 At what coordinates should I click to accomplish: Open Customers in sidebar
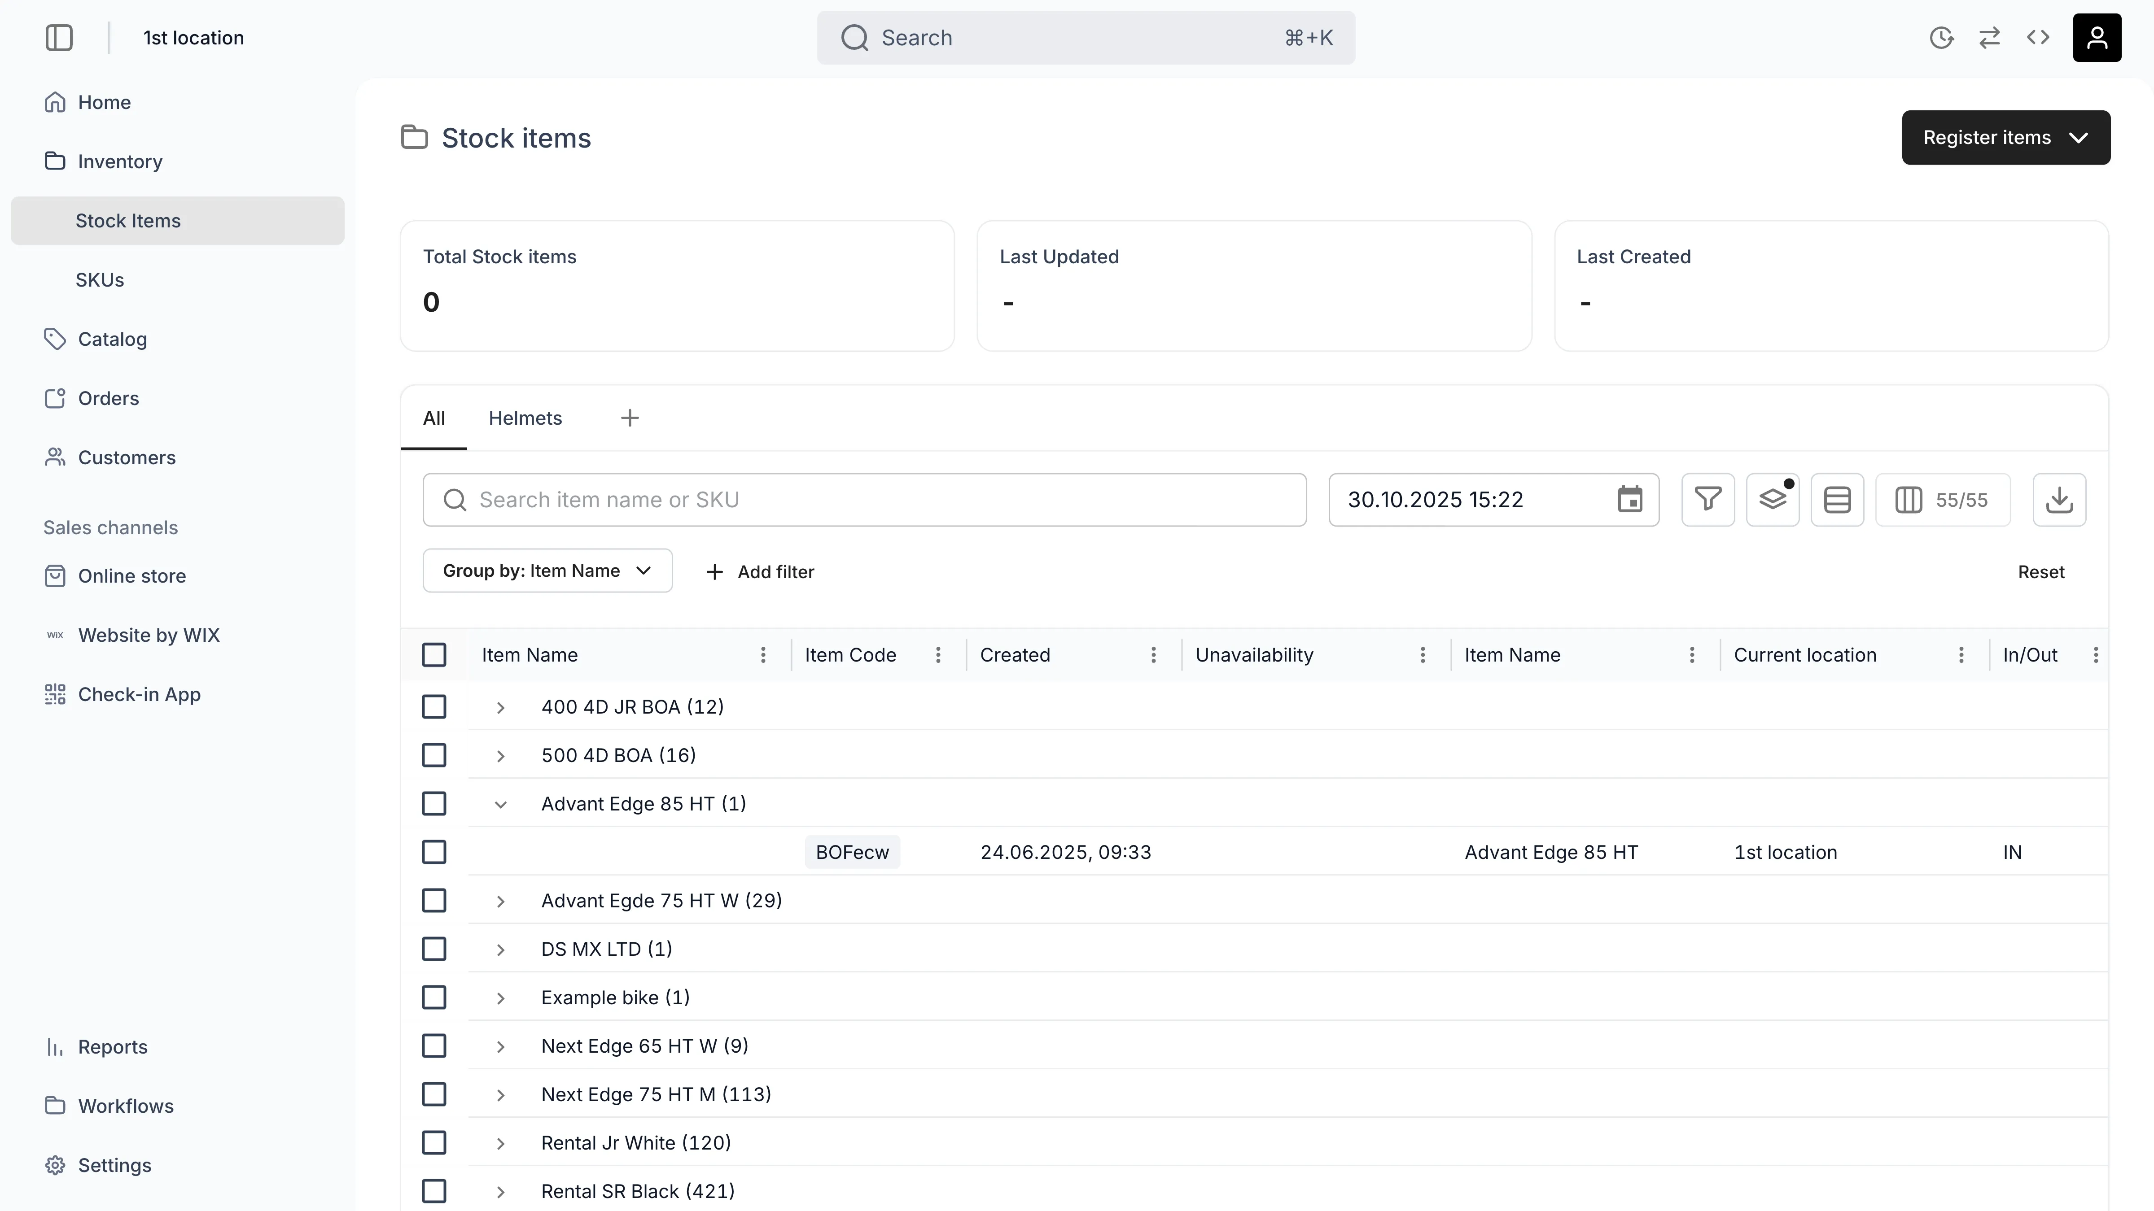click(x=177, y=458)
